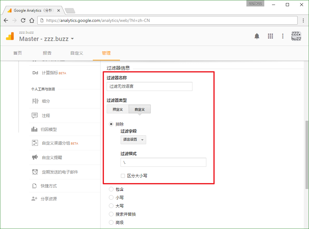Open the 语言设置 filter field dropdown
This screenshot has height=229, width=309.
pos(133,140)
